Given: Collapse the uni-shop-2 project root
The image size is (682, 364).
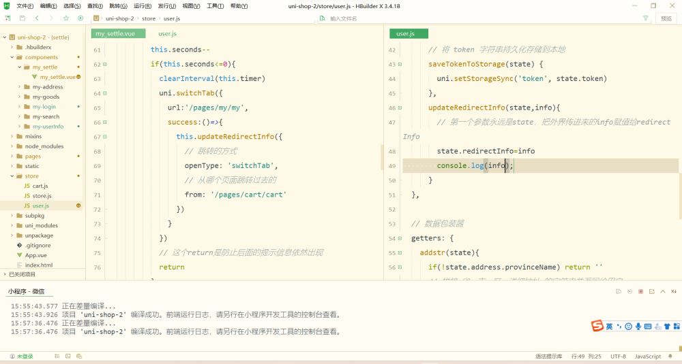Looking at the screenshot, I should click(4, 37).
